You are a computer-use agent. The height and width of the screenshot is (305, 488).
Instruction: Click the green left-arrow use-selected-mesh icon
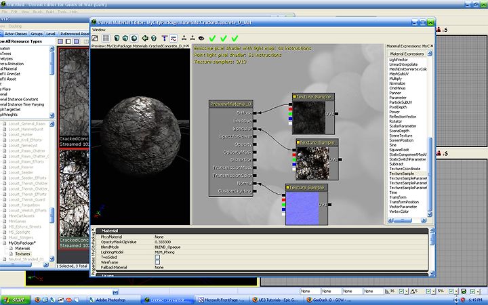(145, 38)
